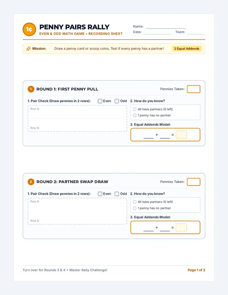Click the yellow sum box in Round 1
Viewport: 228px width, 295px height.
pyautogui.click(x=181, y=135)
